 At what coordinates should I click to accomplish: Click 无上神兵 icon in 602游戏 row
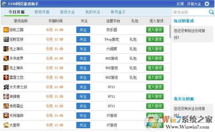[6, 68]
